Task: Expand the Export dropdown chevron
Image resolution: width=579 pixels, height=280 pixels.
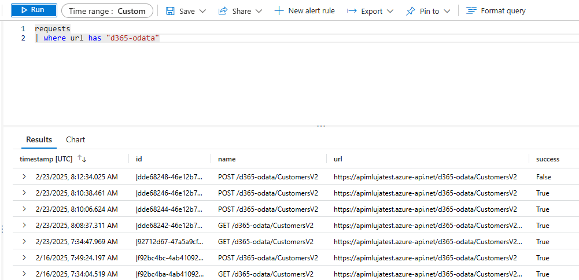Action: 390,11
